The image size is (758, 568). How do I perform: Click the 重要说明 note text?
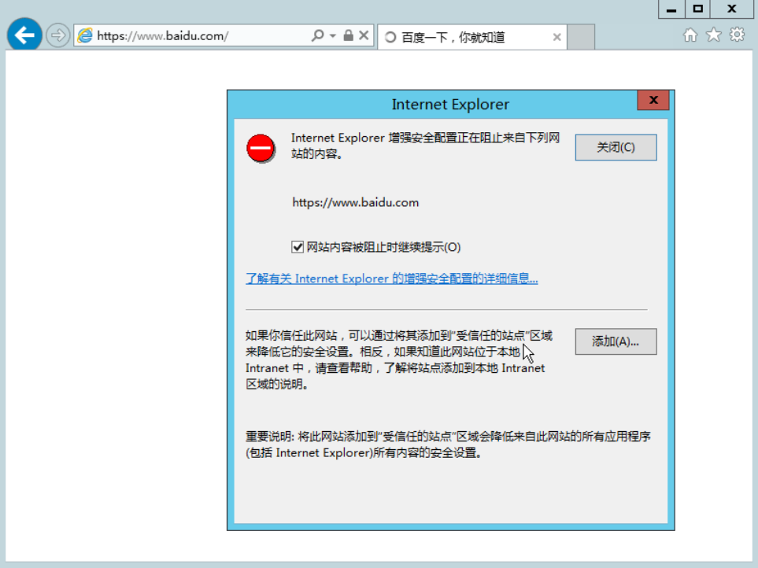tap(448, 444)
